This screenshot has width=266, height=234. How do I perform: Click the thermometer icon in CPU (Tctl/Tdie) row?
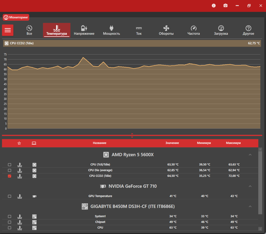(20, 165)
